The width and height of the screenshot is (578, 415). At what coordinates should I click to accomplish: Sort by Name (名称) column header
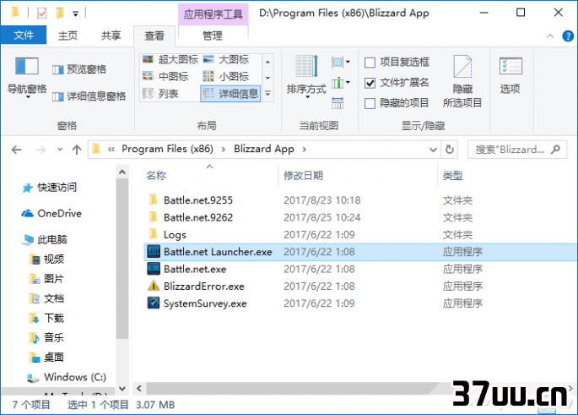(x=156, y=175)
